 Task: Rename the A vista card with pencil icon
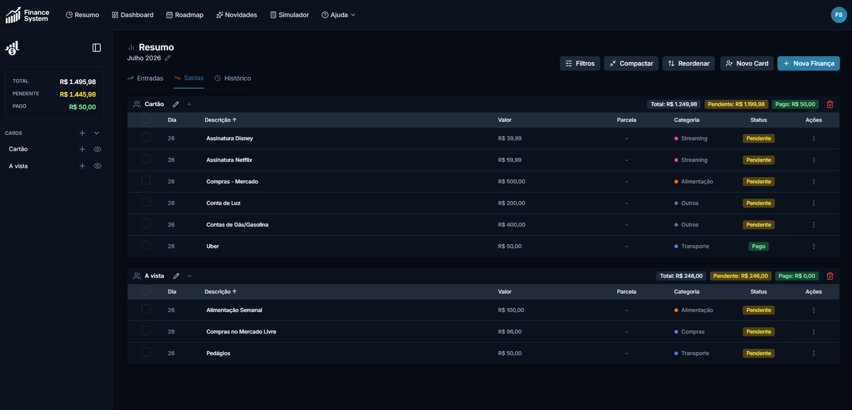176,276
